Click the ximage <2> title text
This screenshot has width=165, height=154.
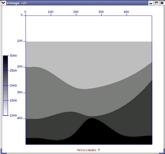coord(17,3)
